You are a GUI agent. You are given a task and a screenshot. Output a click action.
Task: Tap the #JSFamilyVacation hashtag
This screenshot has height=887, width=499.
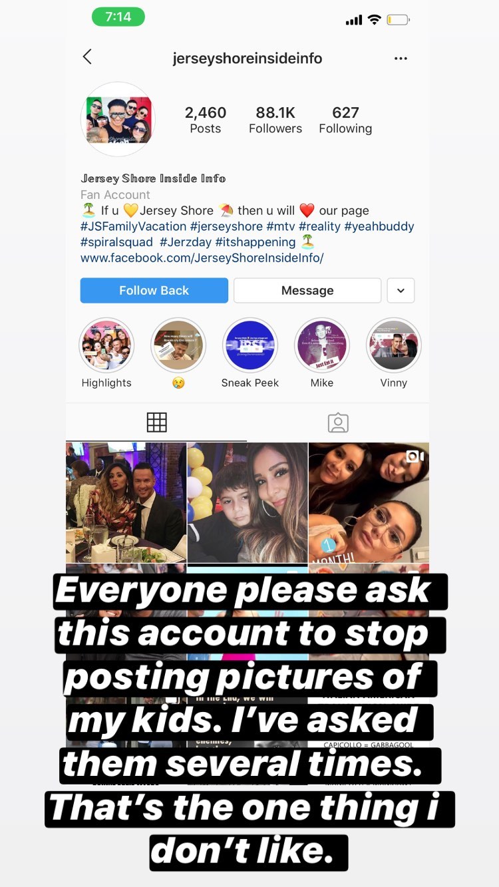pos(133,227)
